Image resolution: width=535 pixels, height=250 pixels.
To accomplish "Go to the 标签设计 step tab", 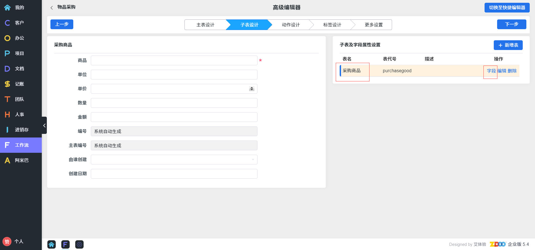I will click(332, 25).
